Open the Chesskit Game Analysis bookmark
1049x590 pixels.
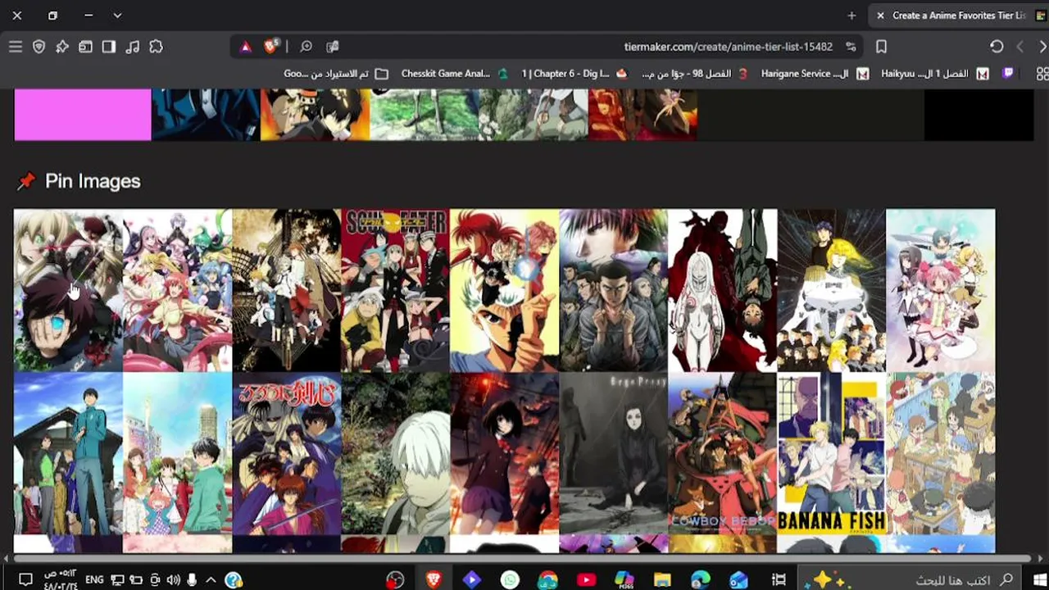[x=453, y=74]
